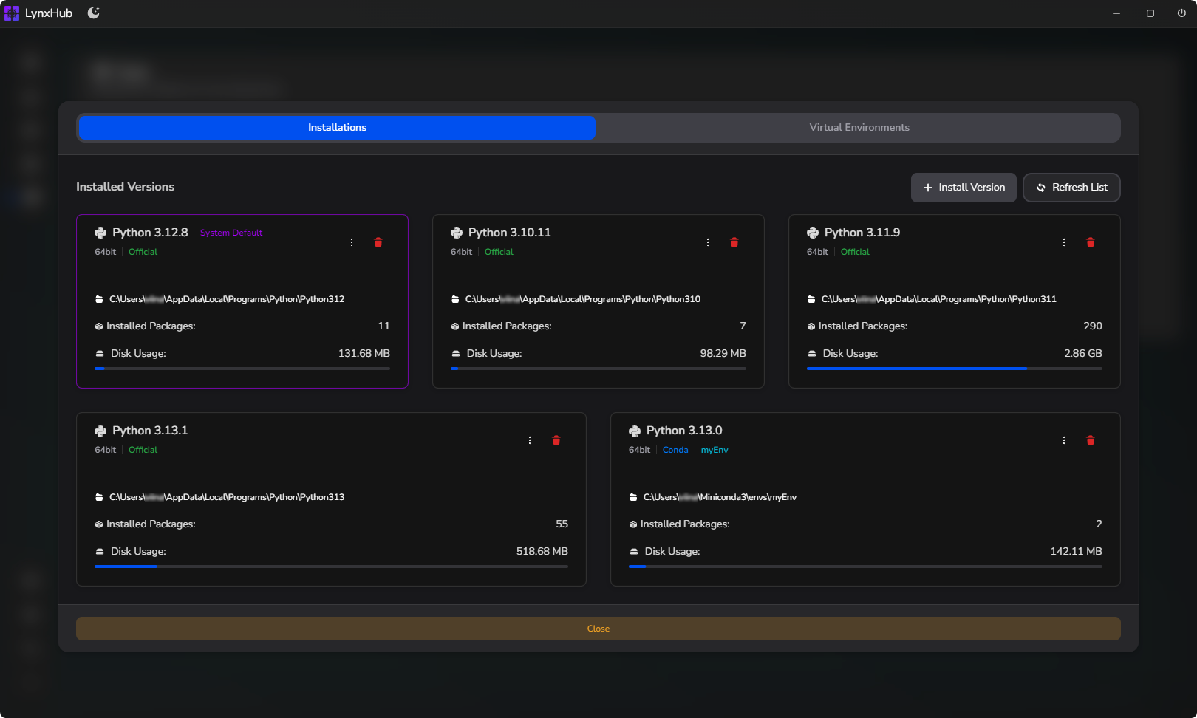Refresh the installed versions list

coord(1071,188)
